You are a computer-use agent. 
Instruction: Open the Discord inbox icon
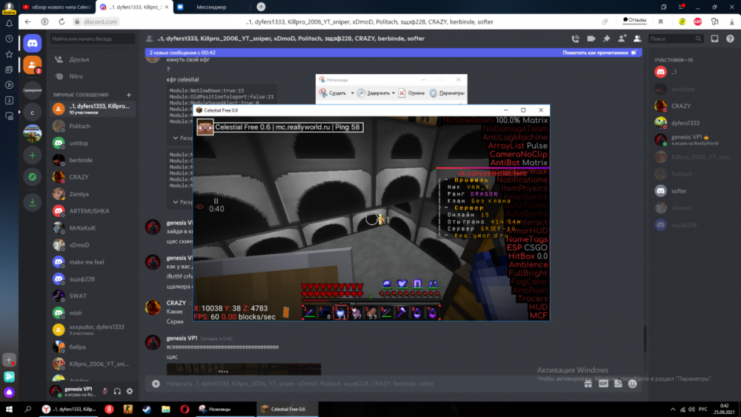tap(714, 39)
